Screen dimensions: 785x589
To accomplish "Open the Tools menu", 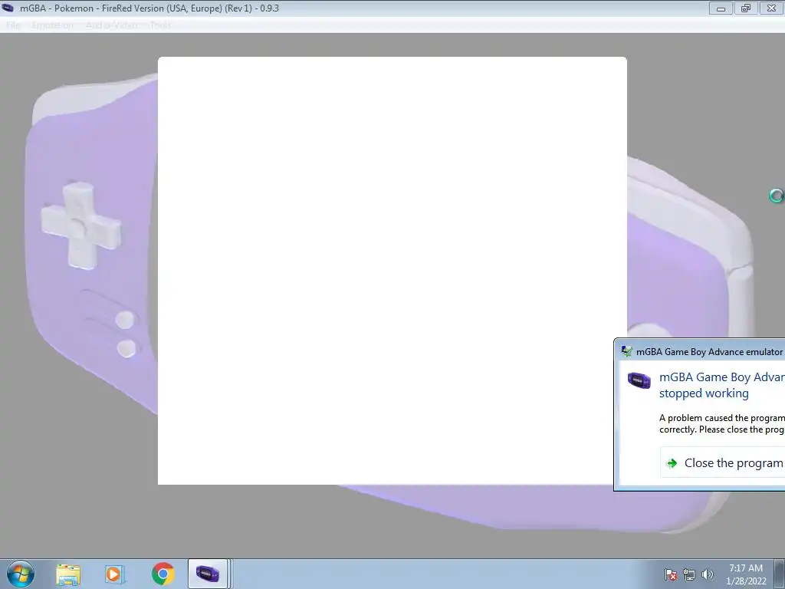I will pos(160,25).
